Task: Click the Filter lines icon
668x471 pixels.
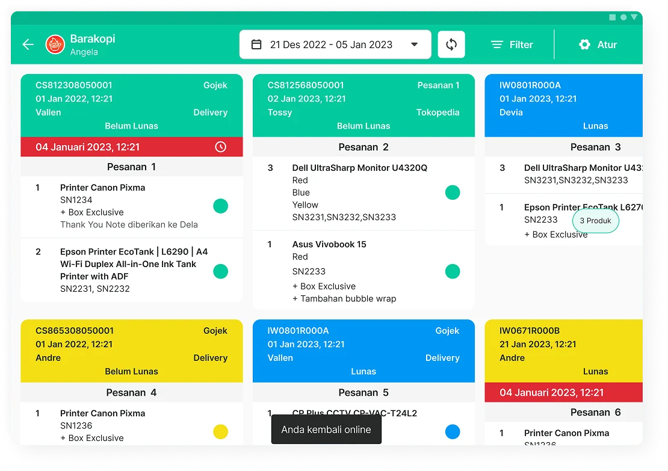Action: (496, 45)
